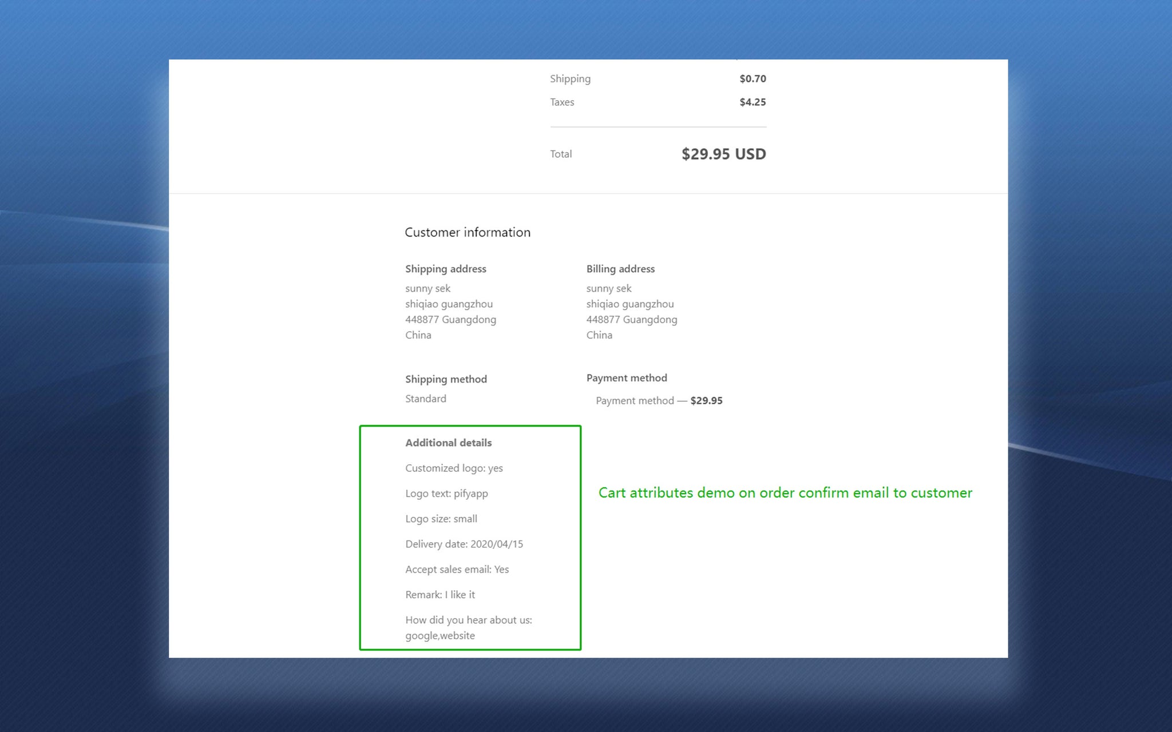This screenshot has width=1172, height=732.
Task: Click the Logo text: pifyapp line
Action: 446,494
